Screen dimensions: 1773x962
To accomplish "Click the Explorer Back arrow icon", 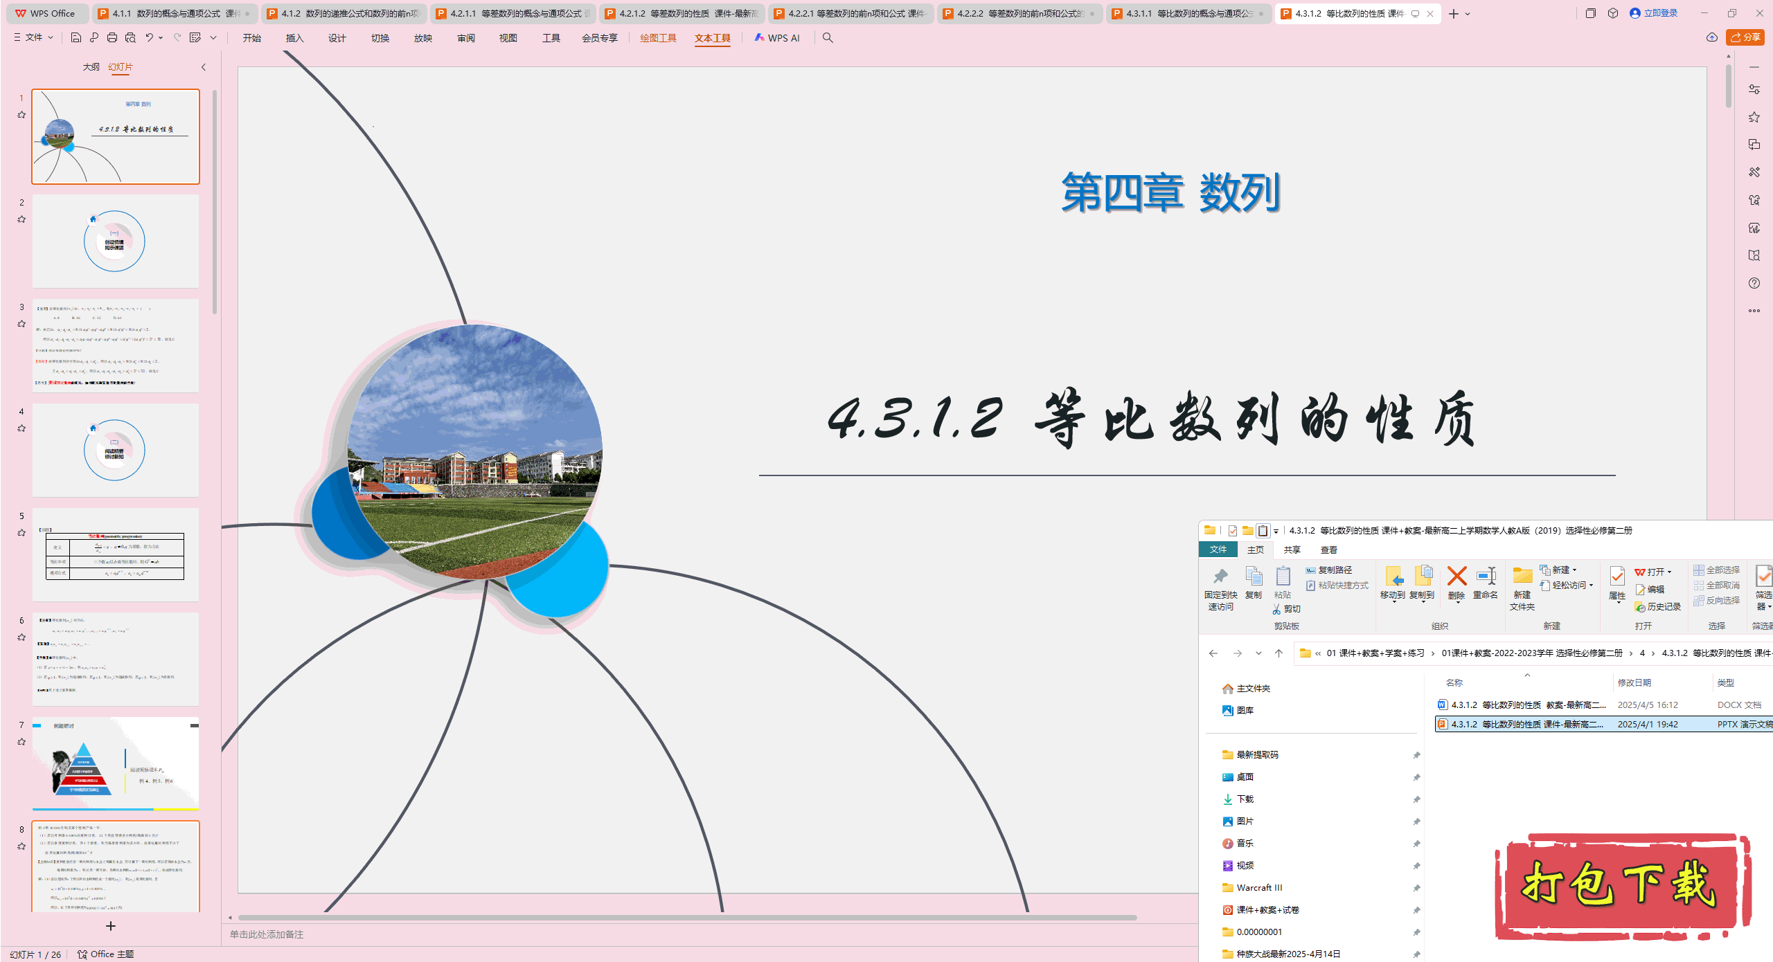I will click(1213, 653).
